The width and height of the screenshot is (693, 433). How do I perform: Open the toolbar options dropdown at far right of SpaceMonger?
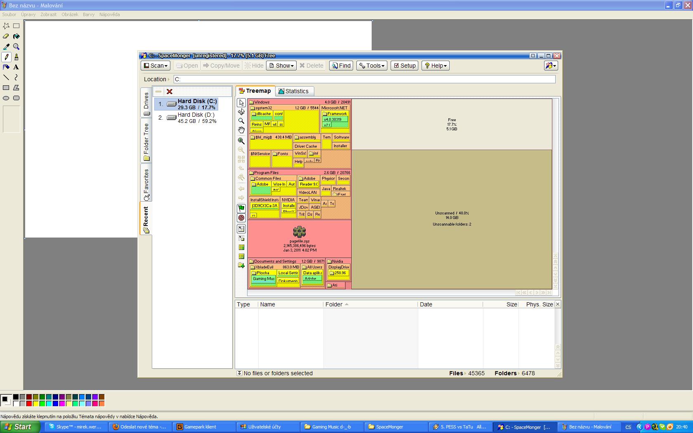pos(551,66)
